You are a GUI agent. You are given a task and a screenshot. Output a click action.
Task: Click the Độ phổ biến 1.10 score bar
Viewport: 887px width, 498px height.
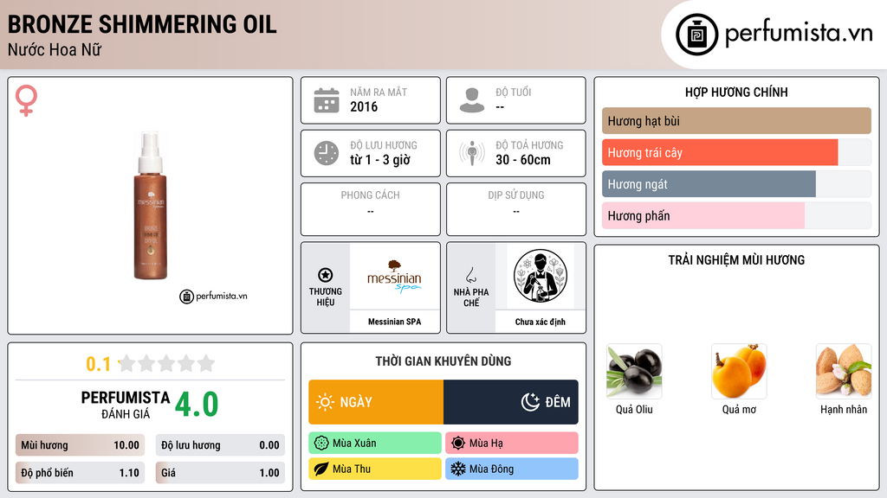point(80,473)
